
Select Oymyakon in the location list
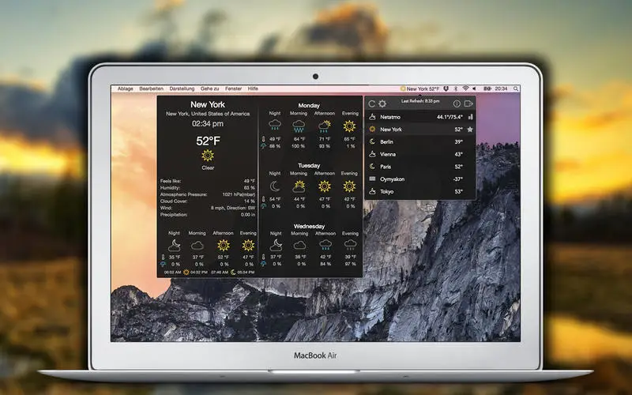click(x=420, y=179)
